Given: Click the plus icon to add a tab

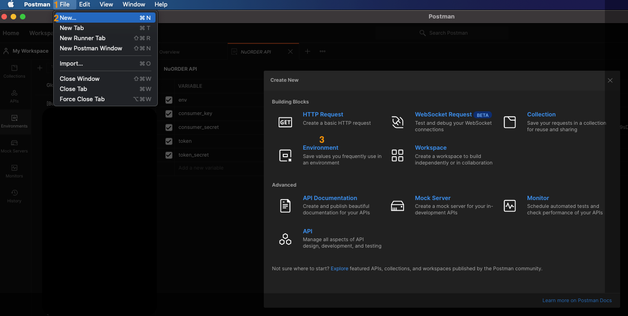Looking at the screenshot, I should coord(307,51).
